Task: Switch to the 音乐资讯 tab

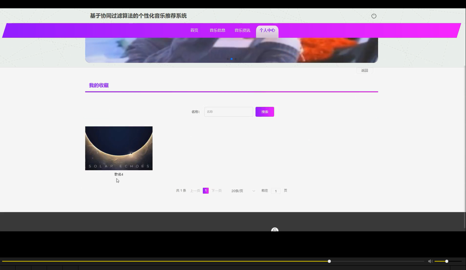Action: point(242,30)
